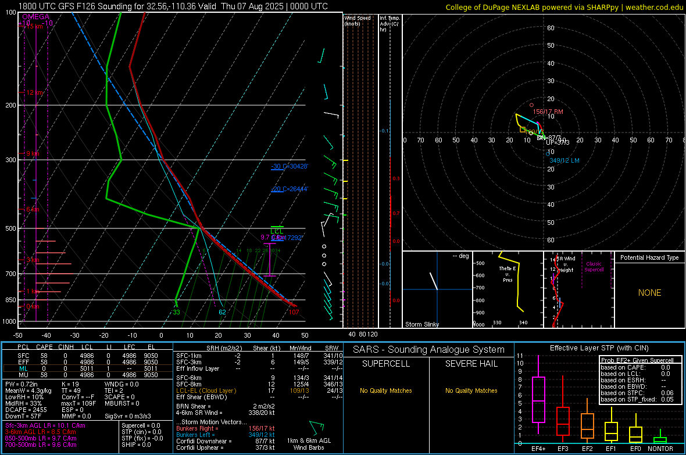This screenshot has height=455, width=686.
Task: Click the PW = 0.72in value
Action: point(22,384)
